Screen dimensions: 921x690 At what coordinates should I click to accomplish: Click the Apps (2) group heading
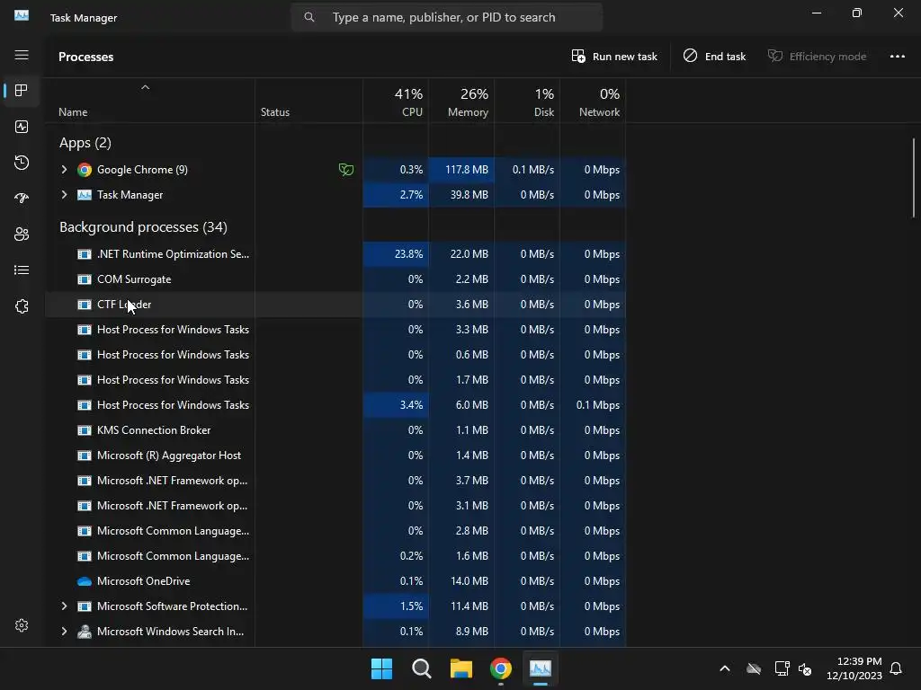85,143
